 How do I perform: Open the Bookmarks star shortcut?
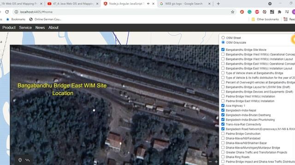(x=16, y=19)
